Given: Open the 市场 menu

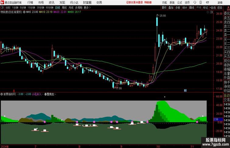Looking at the screenshot, I should pos(41,2).
